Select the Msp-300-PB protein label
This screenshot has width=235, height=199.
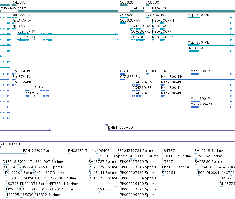tap(201, 104)
